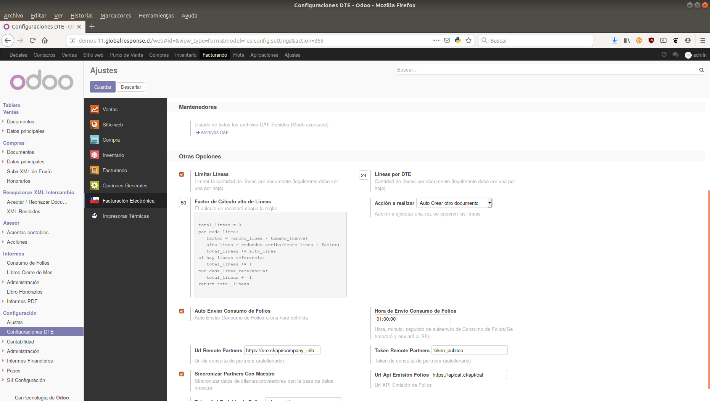Switch to the Punto de Venta menu
This screenshot has width=710, height=401.
[x=126, y=55]
